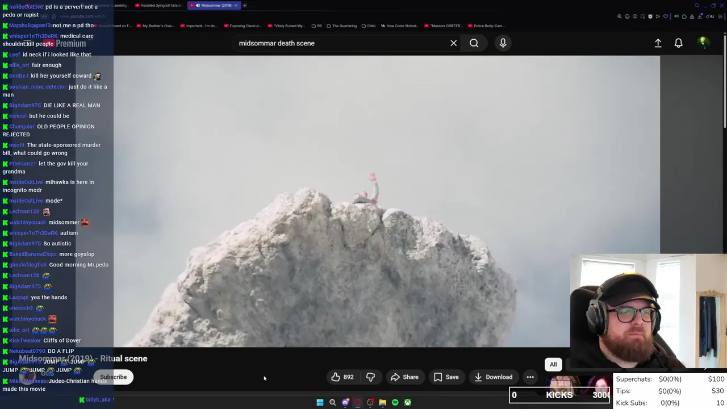The height and width of the screenshot is (409, 727).
Task: Open the Opera GX browser taskbar icon
Action: (x=357, y=402)
